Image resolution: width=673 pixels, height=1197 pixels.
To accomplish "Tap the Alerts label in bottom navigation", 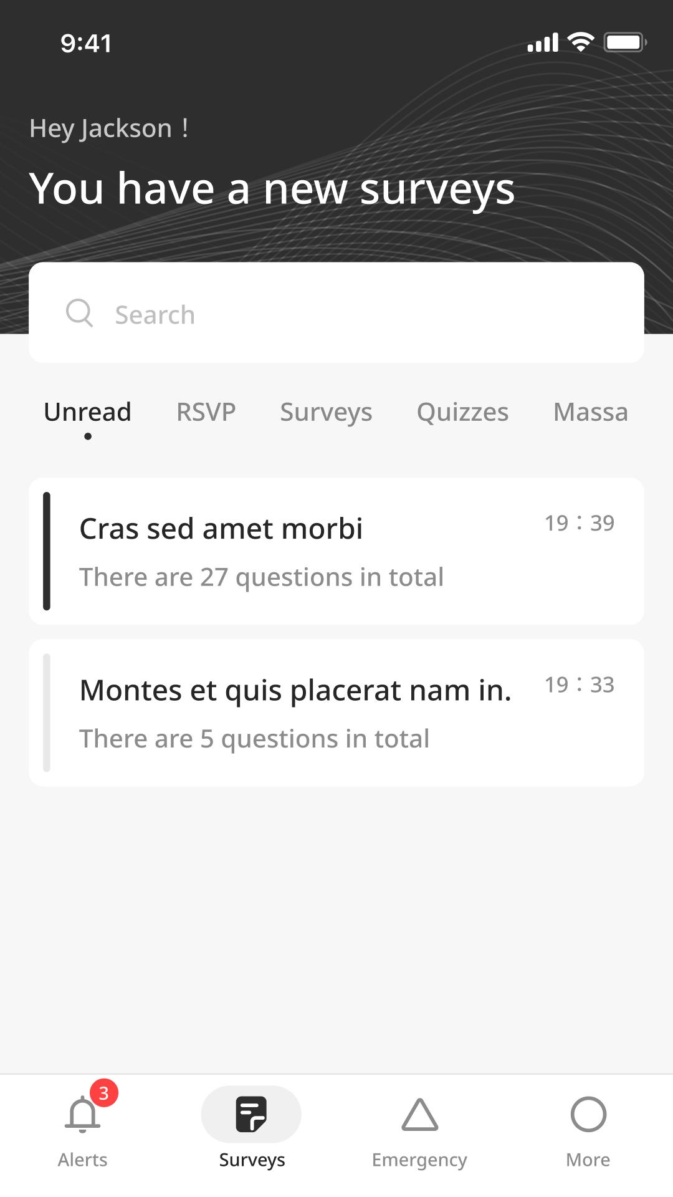I will click(83, 1160).
